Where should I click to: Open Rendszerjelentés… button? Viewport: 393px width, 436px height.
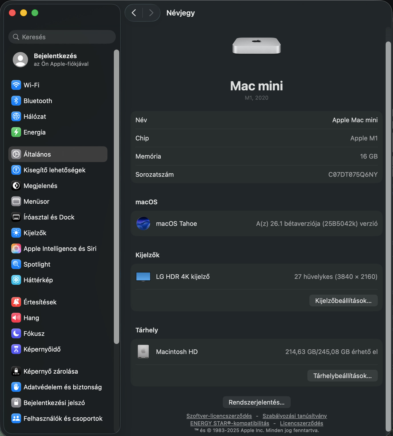tap(256, 402)
